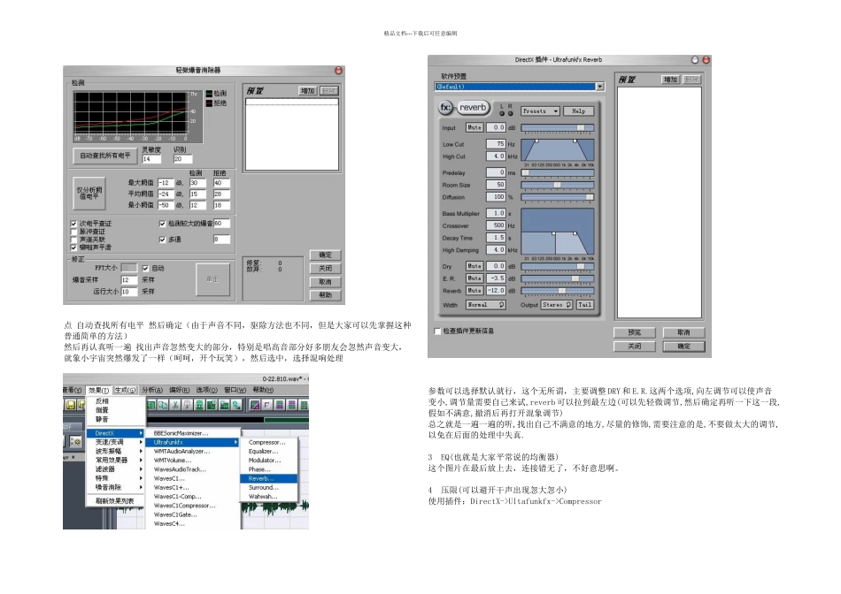This screenshot has width=841, height=594.
Task: Click the 预览 button in Reverb dialog
Action: [635, 332]
